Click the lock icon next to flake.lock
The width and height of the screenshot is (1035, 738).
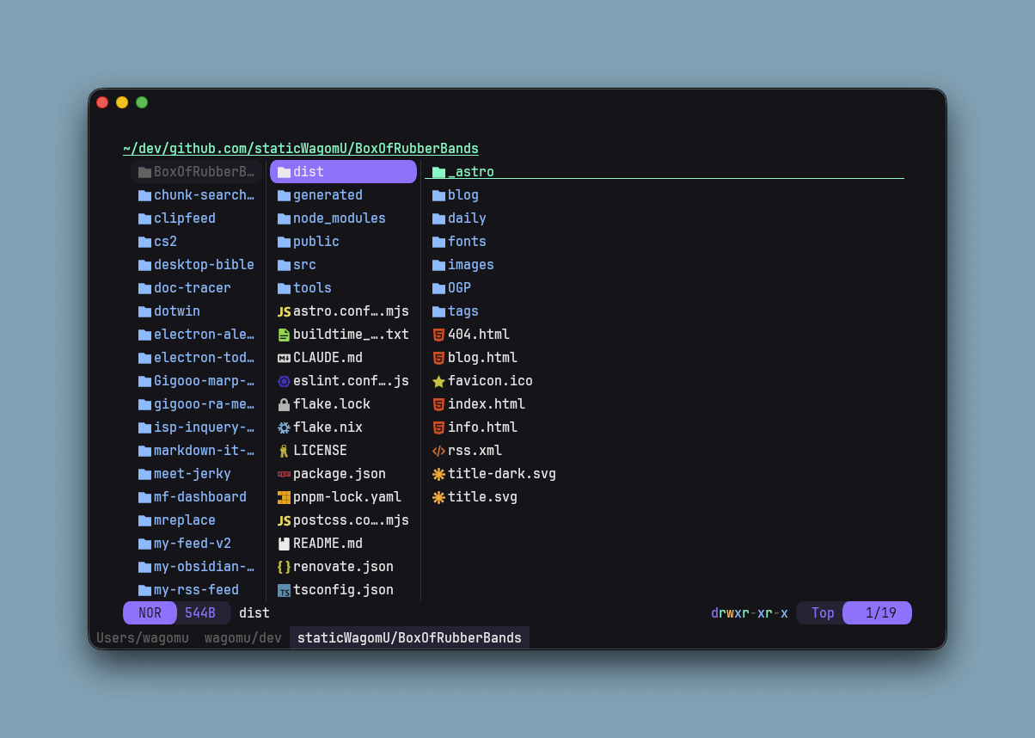284,404
